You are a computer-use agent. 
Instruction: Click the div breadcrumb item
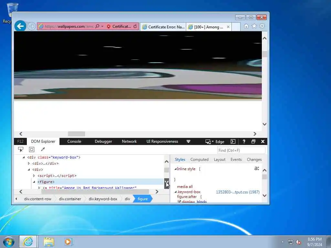click(x=127, y=199)
